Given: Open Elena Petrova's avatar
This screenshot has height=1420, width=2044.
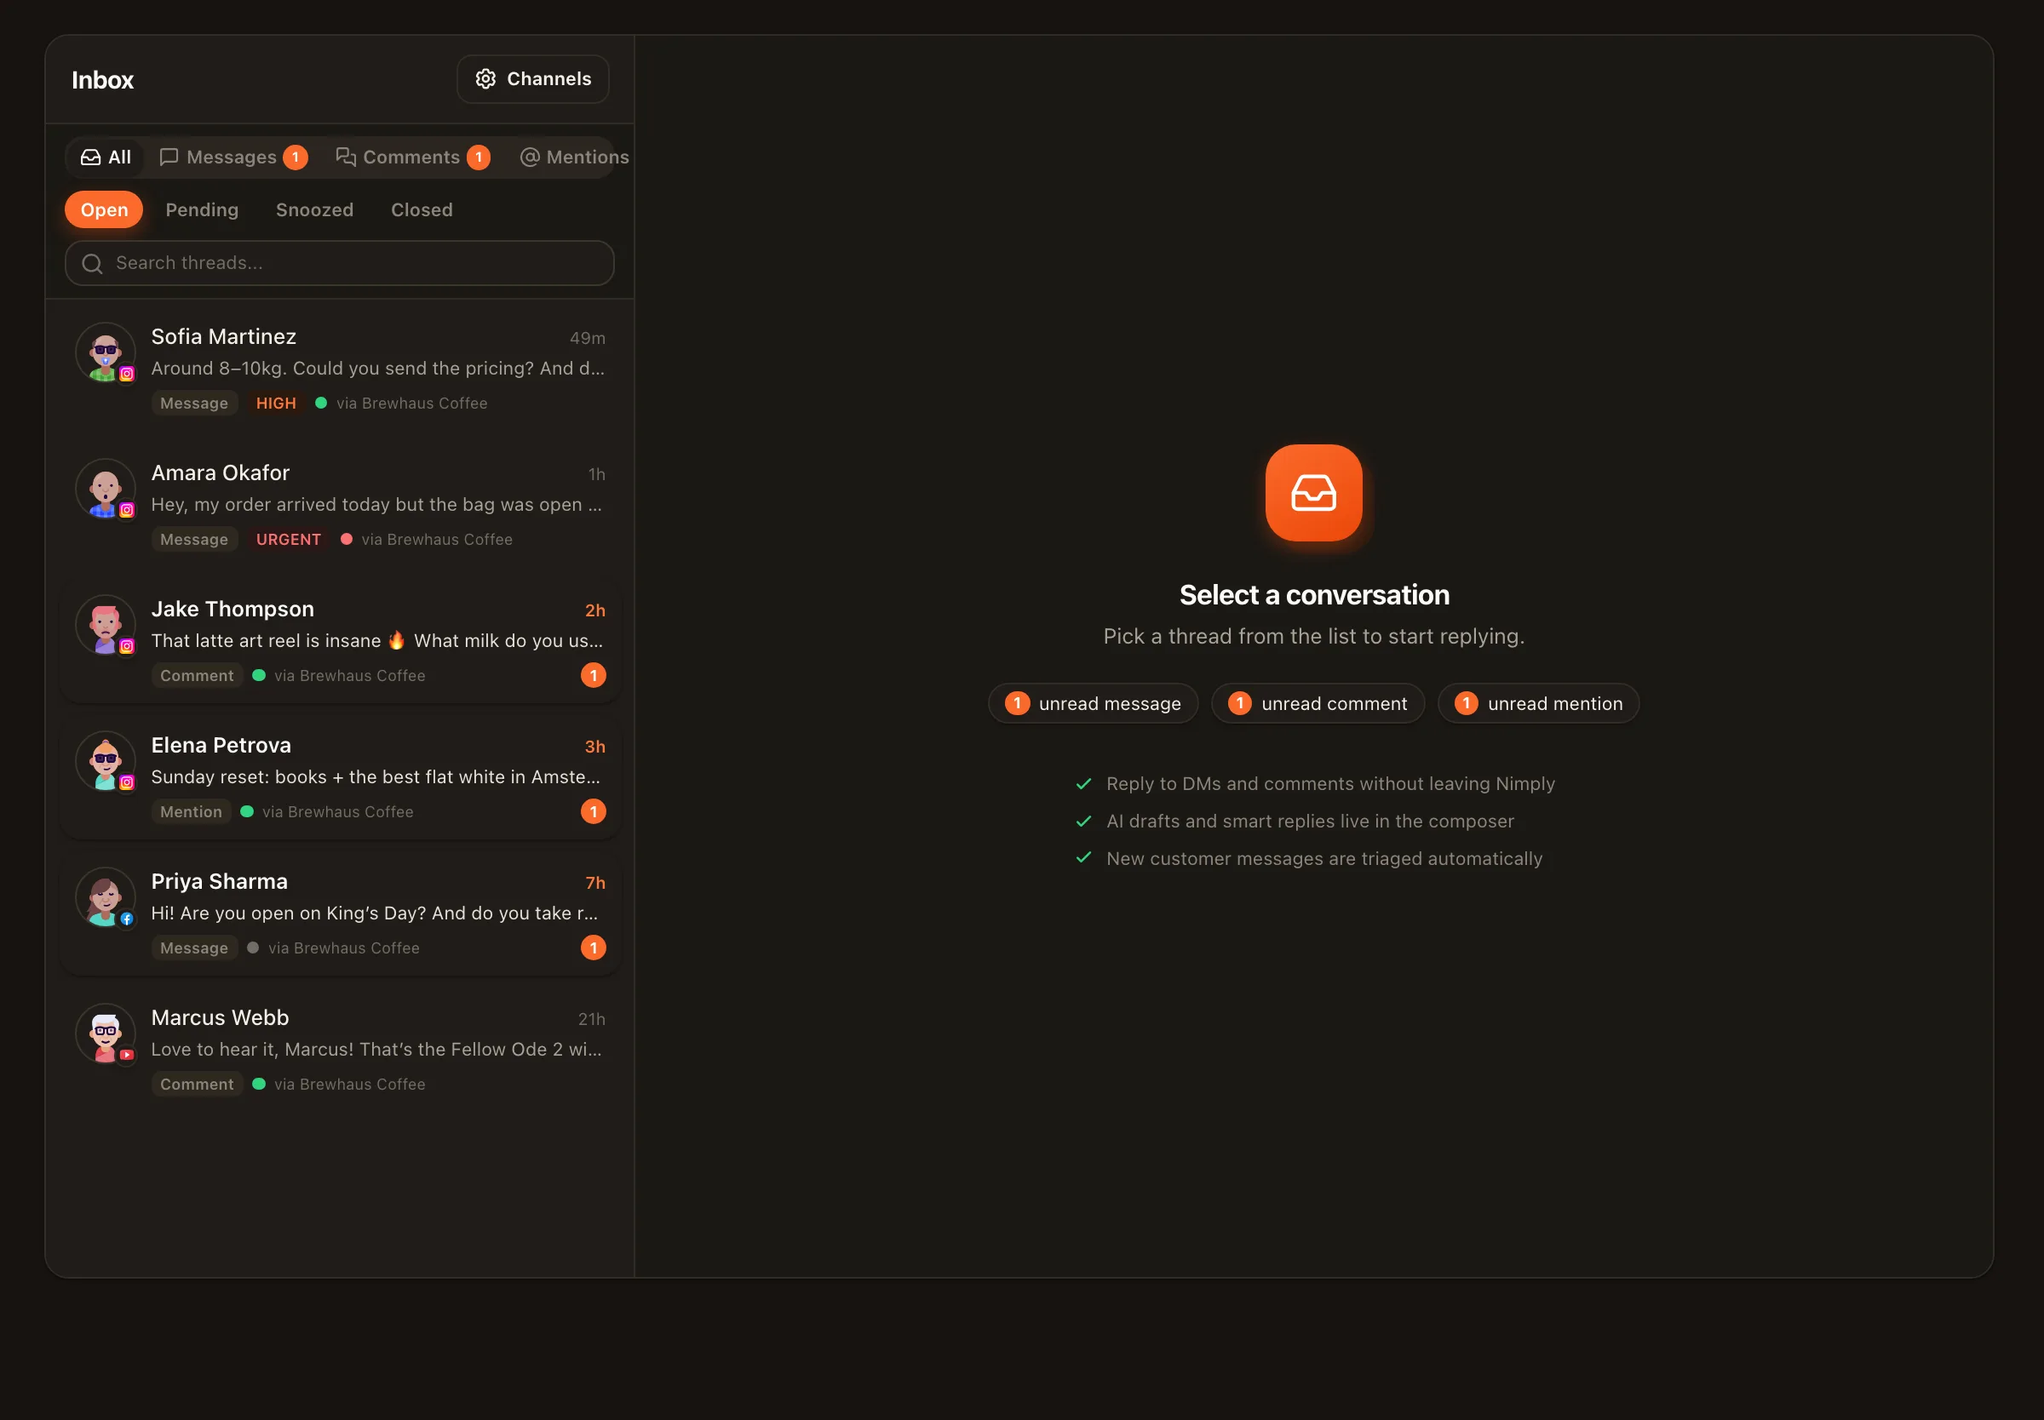Looking at the screenshot, I should (x=105, y=761).
